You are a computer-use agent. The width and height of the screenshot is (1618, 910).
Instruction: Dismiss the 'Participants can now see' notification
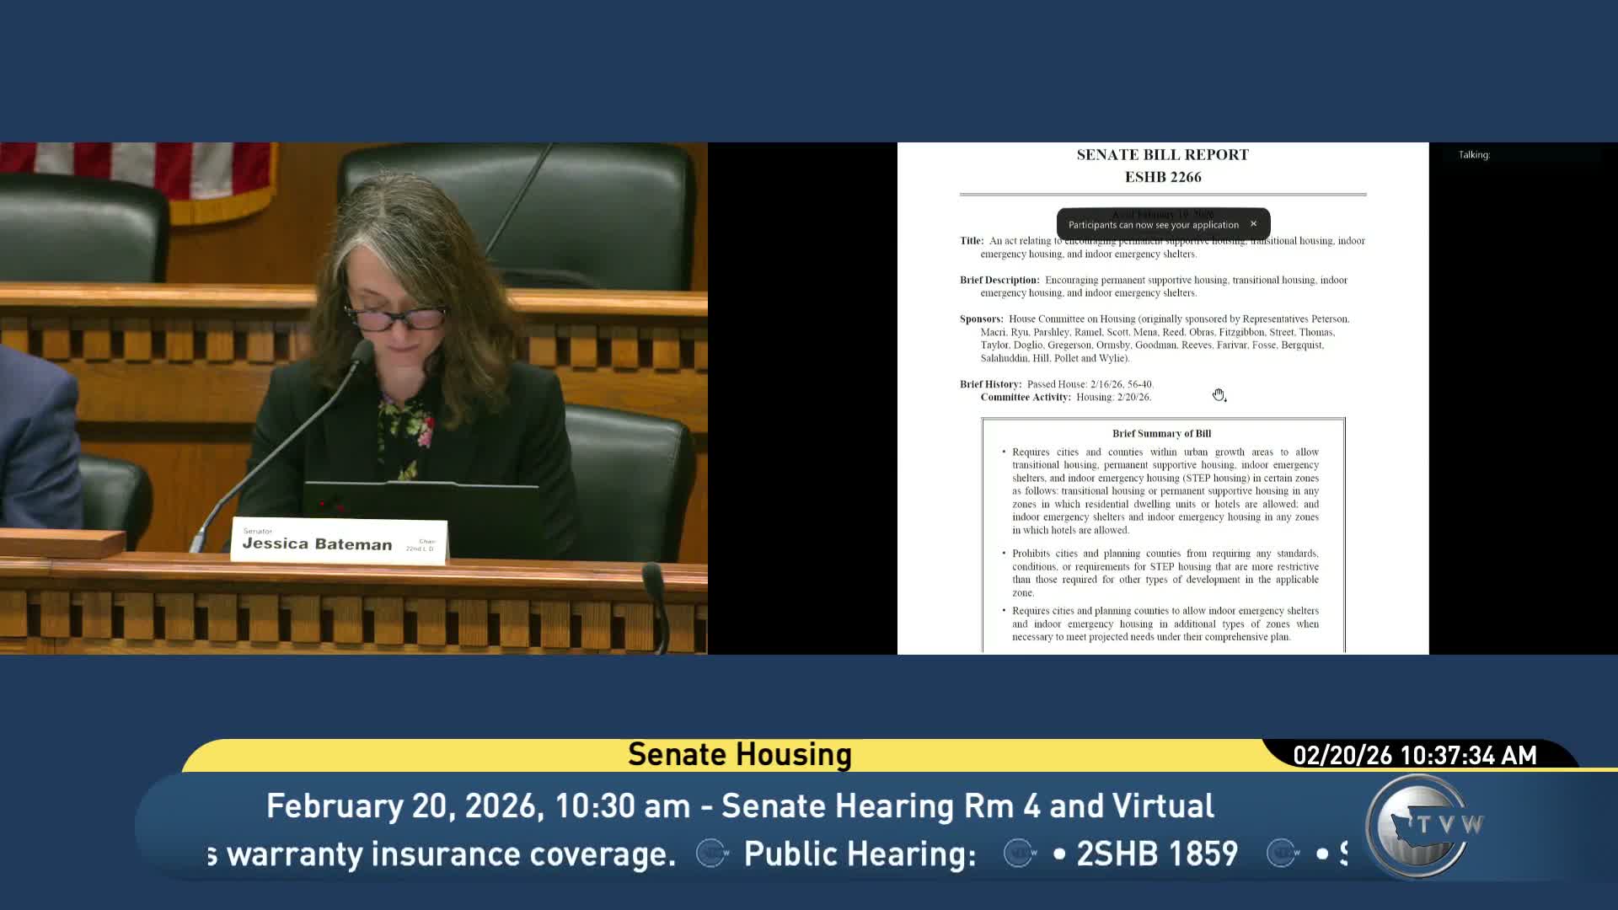[x=1253, y=224]
